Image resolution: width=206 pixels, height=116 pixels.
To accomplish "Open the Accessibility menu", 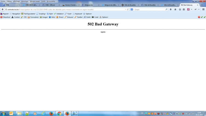I will coord(51,1).
